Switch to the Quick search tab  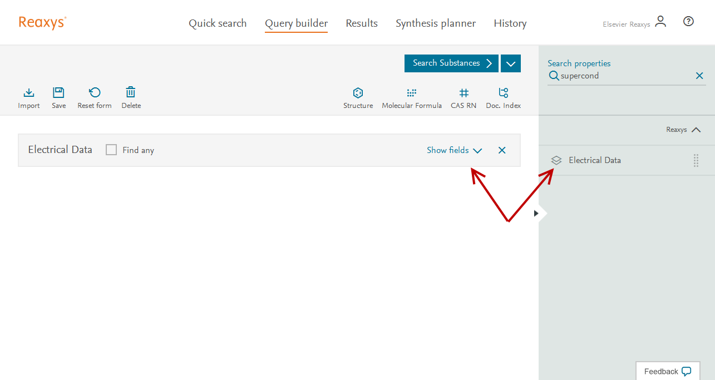(218, 23)
